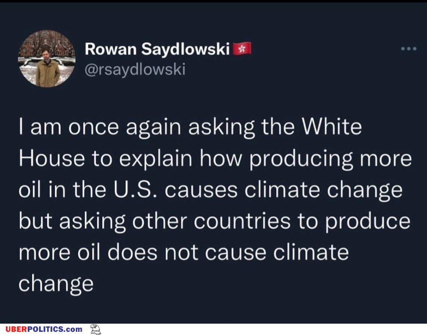Open the Rowan Saydlowski display name
This screenshot has height=335, width=427.
pos(157,49)
